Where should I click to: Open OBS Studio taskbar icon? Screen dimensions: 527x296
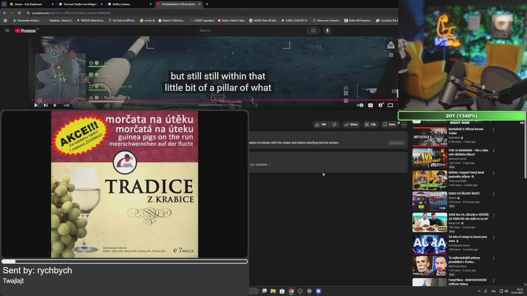(300, 291)
